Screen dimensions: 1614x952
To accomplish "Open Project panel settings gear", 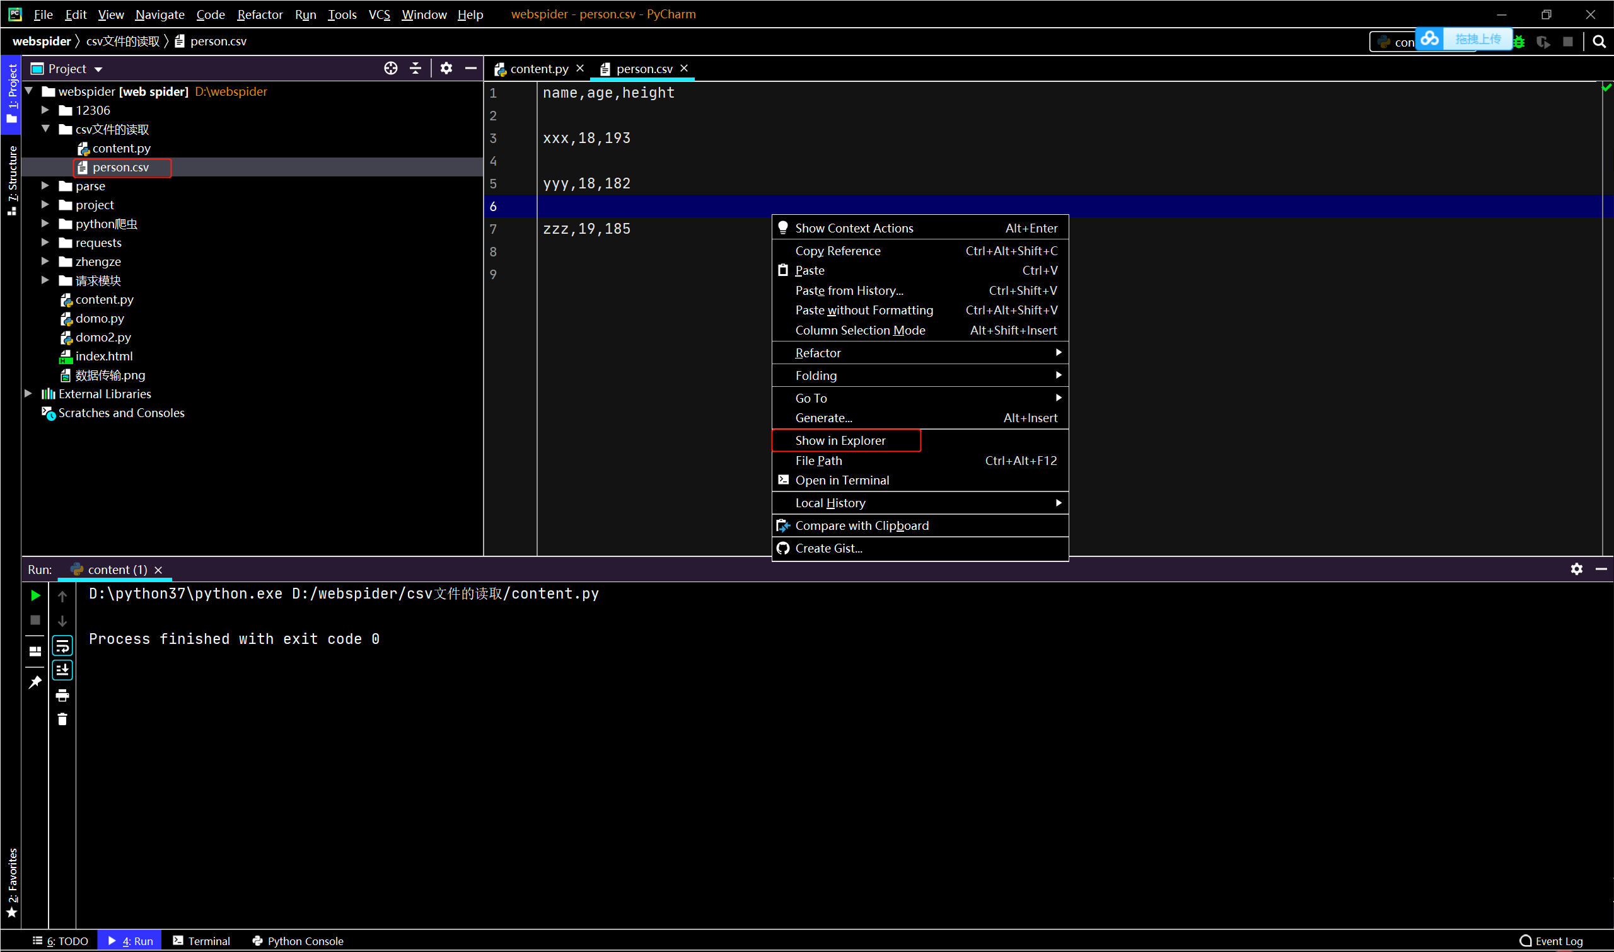I will (x=446, y=68).
